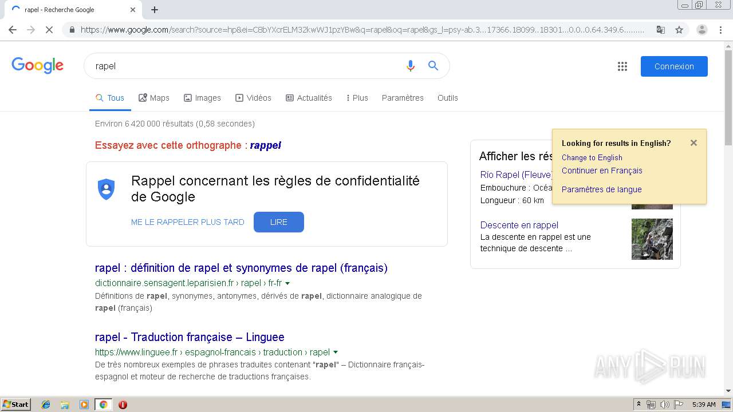Close the English results popup
Image resolution: width=733 pixels, height=412 pixels.
click(x=693, y=143)
